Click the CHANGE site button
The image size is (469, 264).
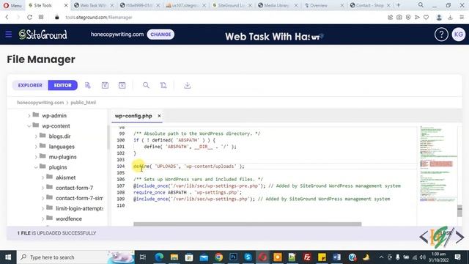pos(160,34)
